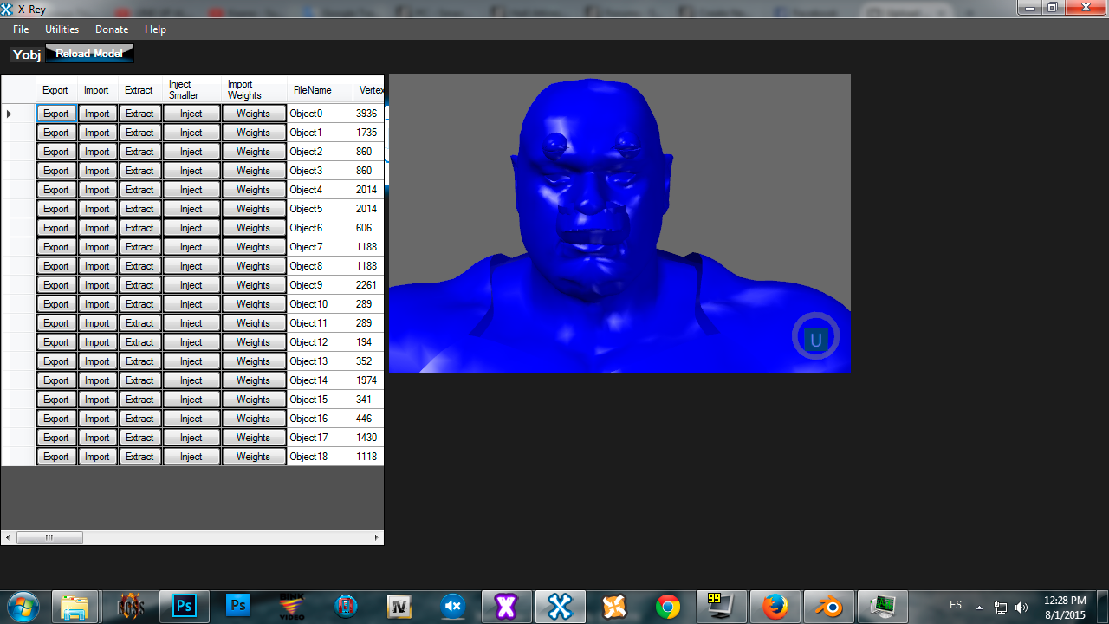
Task: Click Export for Object5
Action: [x=56, y=209]
